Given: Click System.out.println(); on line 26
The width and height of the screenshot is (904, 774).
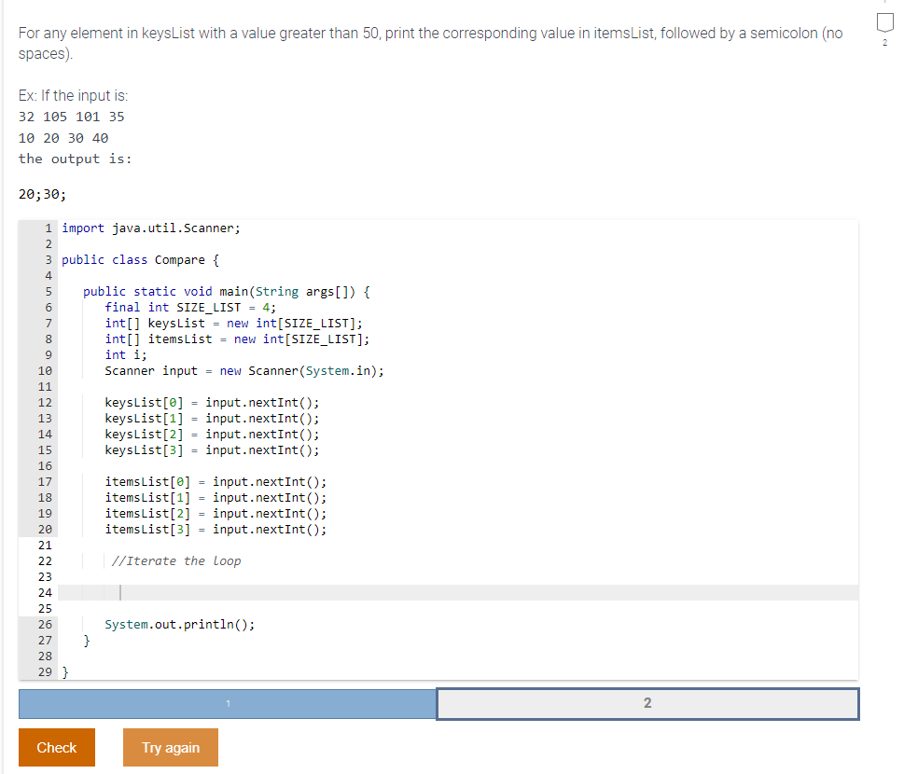Looking at the screenshot, I should point(179,625).
